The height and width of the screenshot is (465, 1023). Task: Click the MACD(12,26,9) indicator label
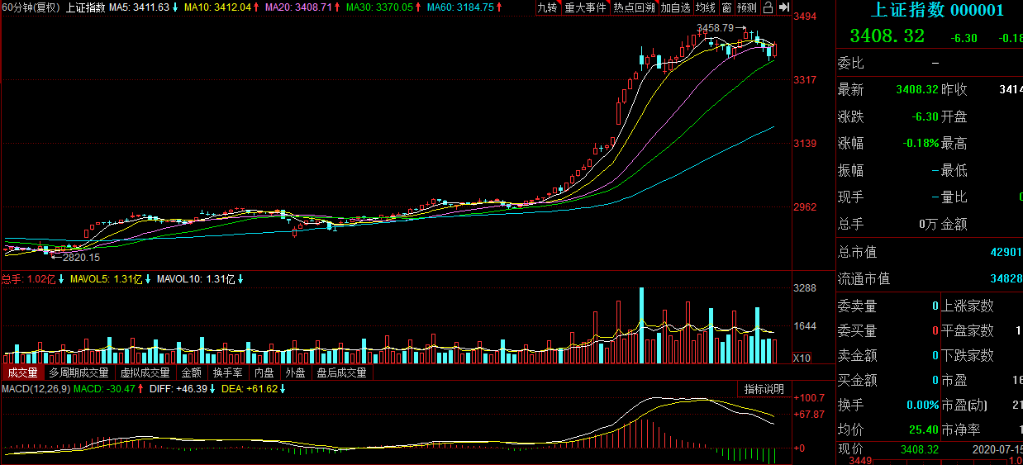tap(36, 388)
